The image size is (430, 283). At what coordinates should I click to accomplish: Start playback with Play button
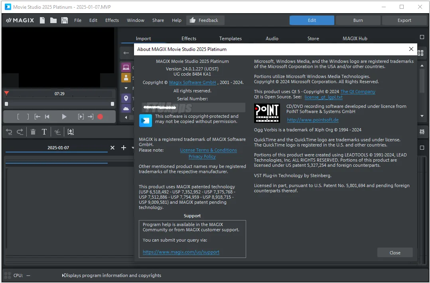point(64,117)
